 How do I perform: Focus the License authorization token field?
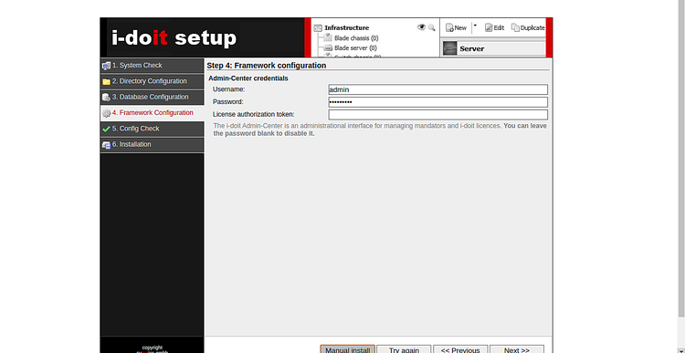437,115
